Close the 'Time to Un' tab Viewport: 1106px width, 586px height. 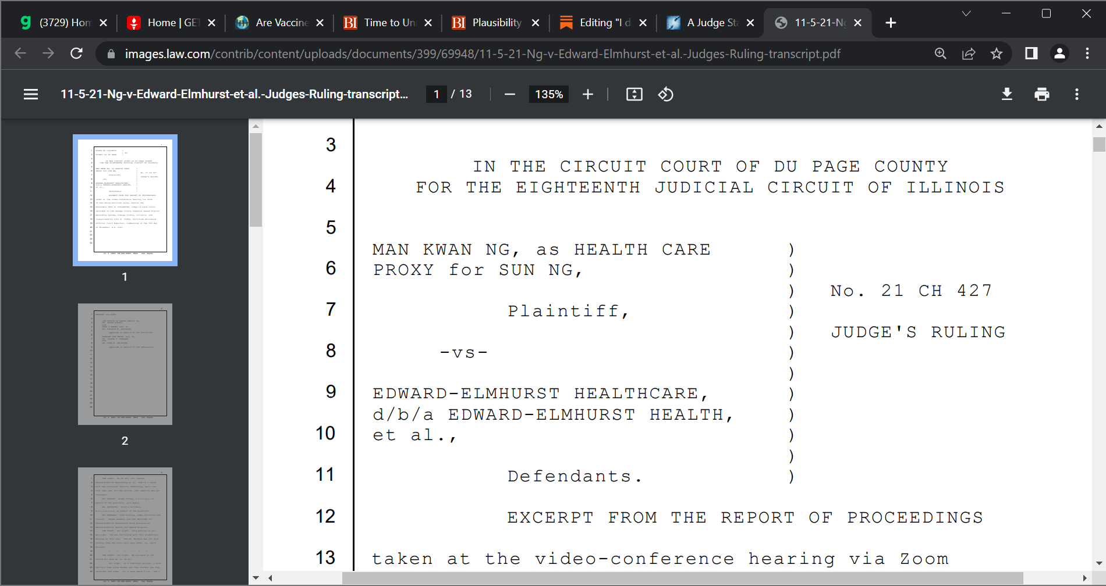tap(428, 23)
